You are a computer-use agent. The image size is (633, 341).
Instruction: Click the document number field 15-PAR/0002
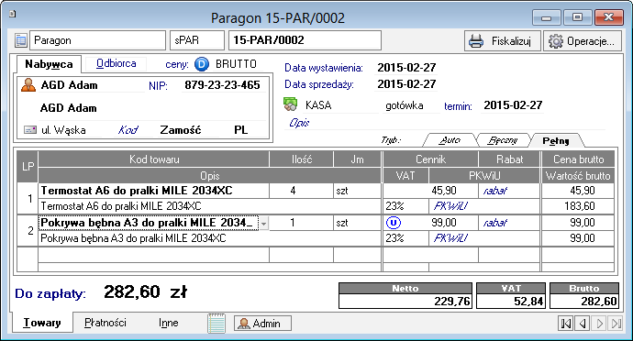point(305,40)
